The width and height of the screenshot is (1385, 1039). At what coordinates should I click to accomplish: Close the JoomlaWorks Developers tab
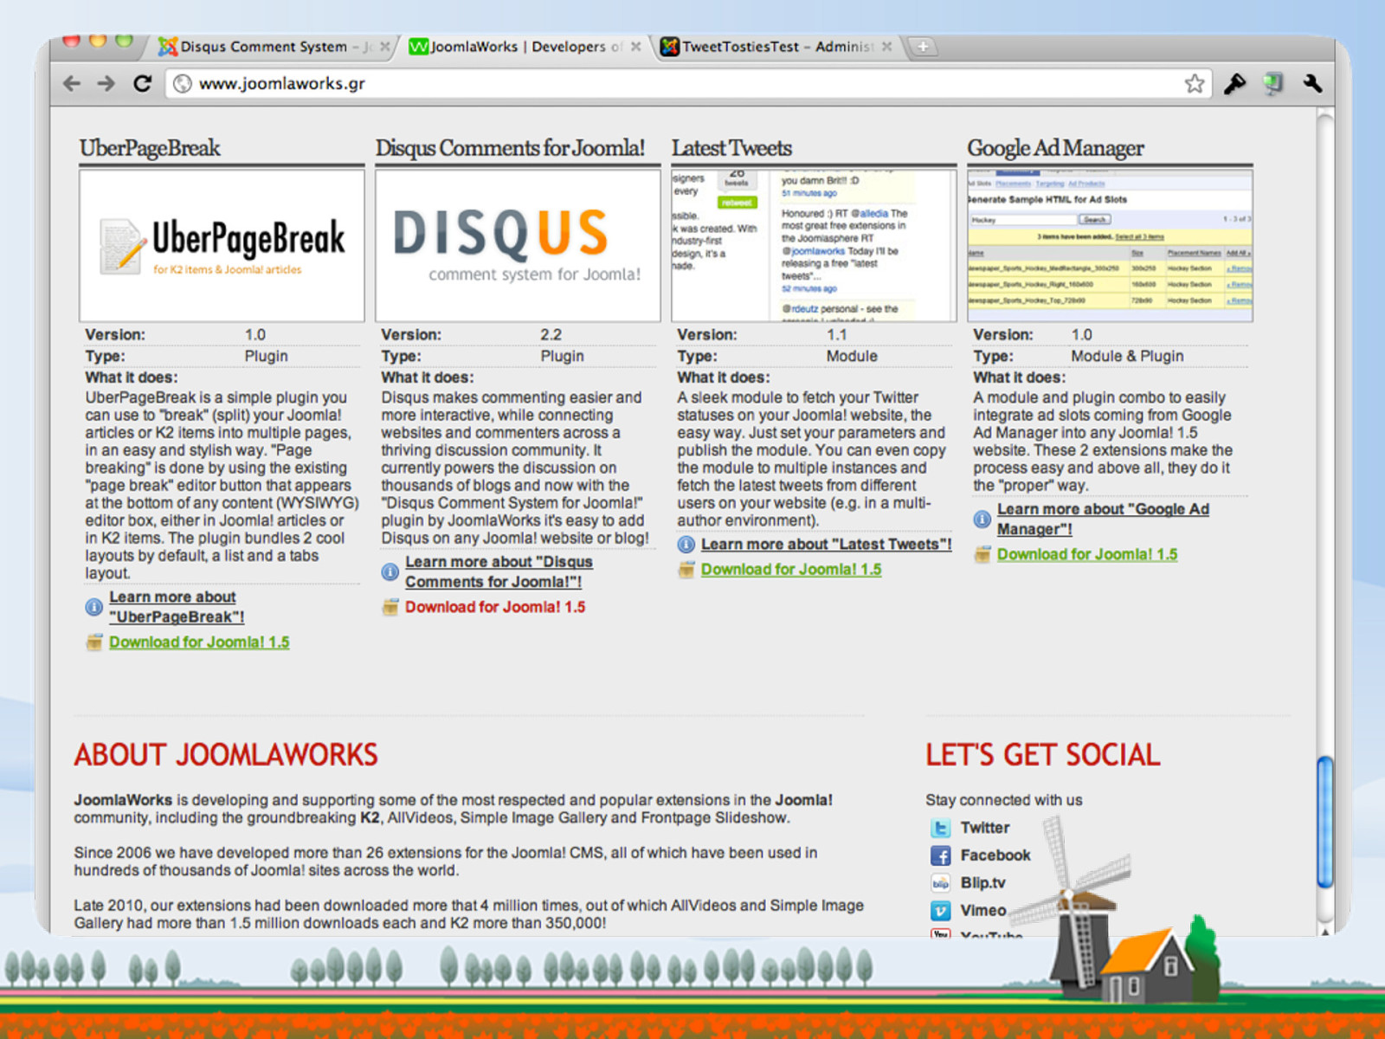[636, 47]
